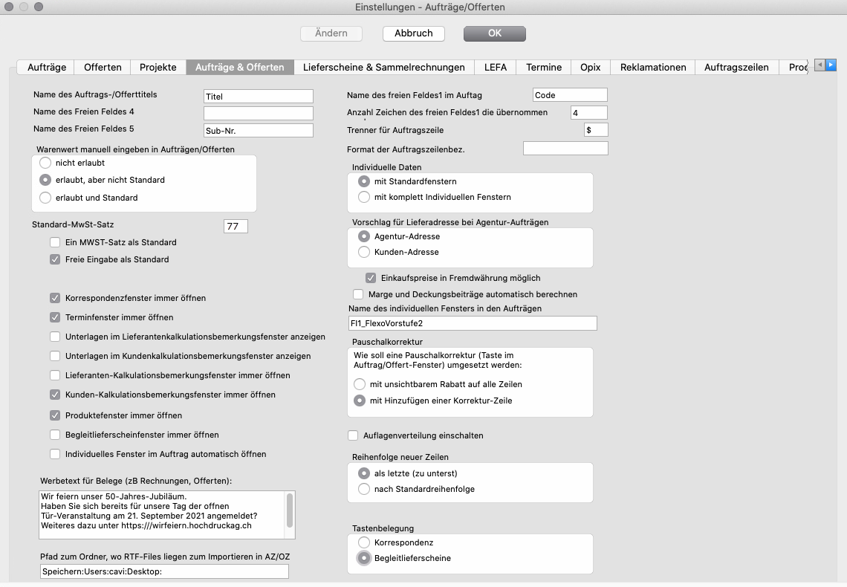Go to the Projekte tab
This screenshot has width=847, height=587.
158,67
